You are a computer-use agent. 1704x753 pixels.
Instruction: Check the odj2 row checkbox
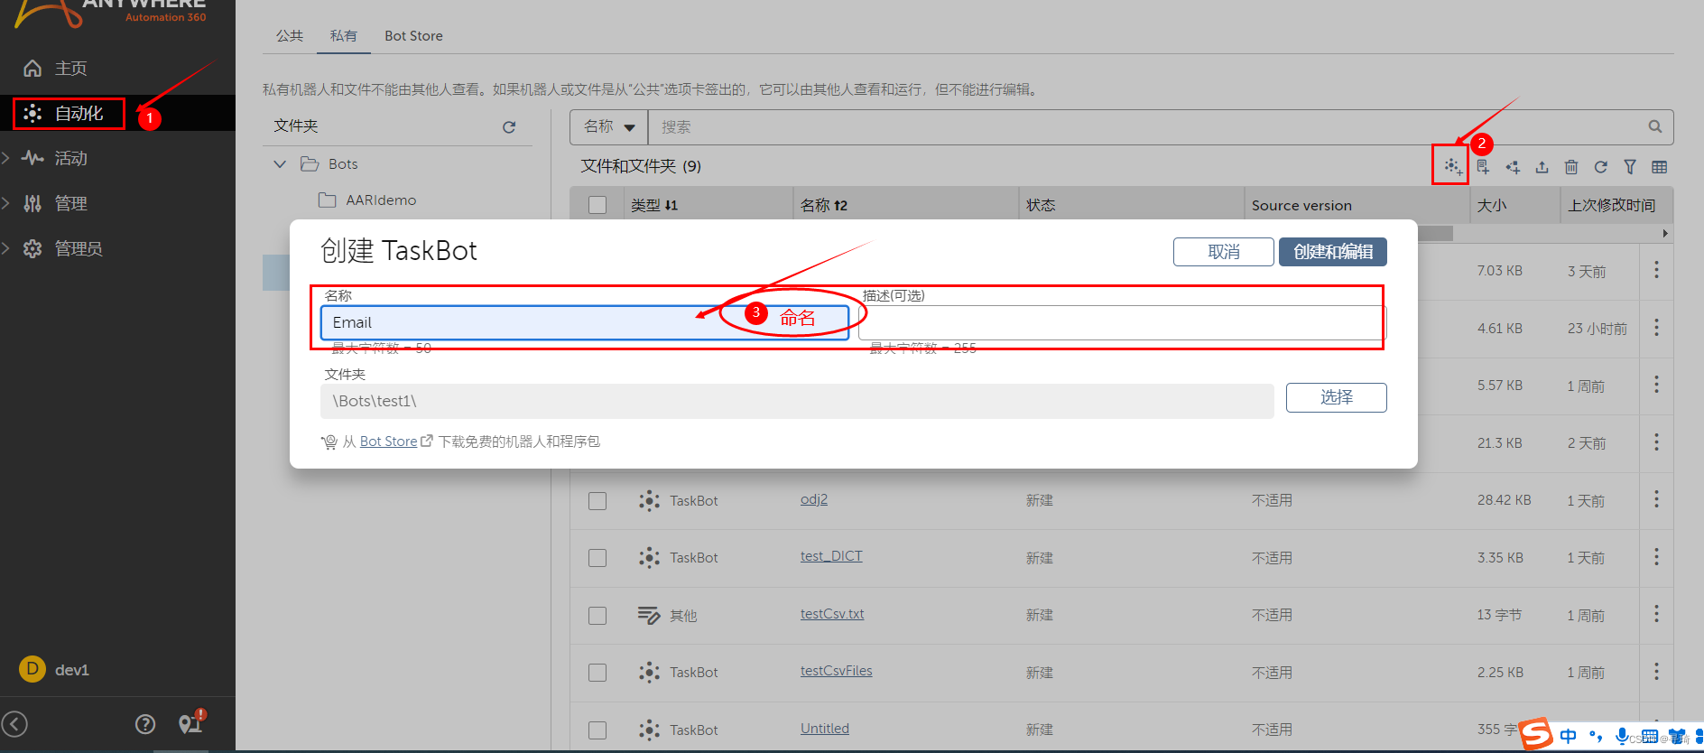click(597, 500)
